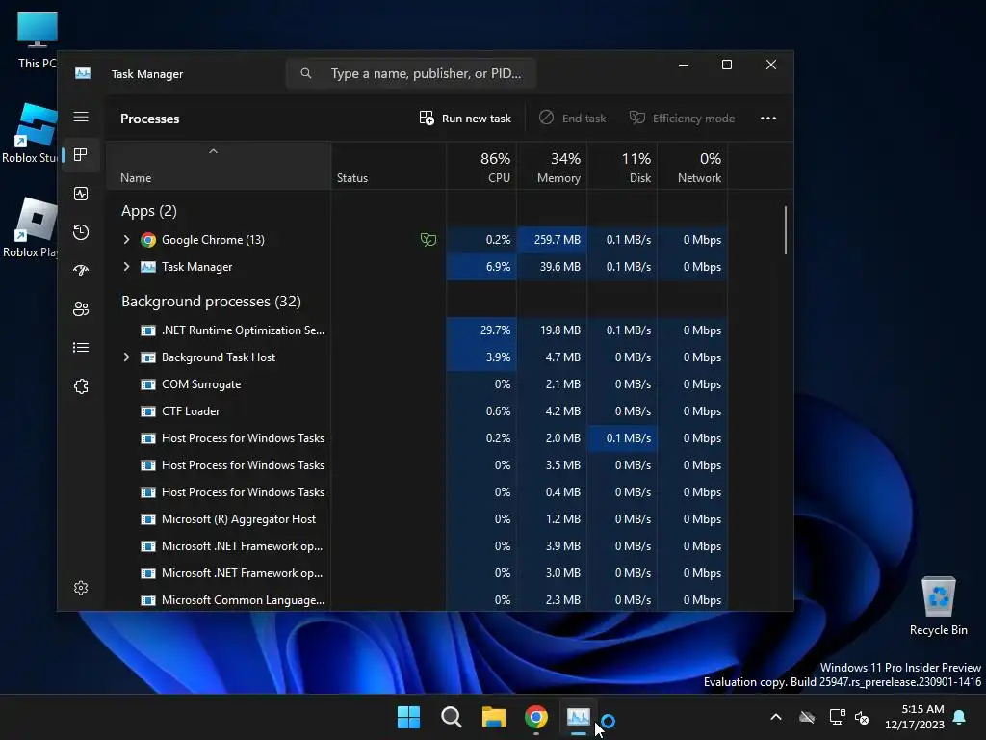The image size is (986, 740).
Task: Click the Name column sort arrow
Action: point(213,151)
